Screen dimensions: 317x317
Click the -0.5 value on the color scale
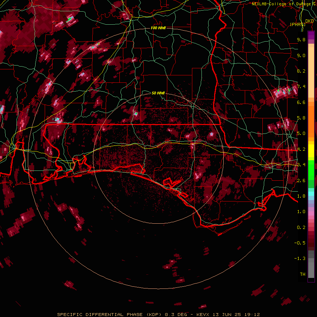(300, 243)
